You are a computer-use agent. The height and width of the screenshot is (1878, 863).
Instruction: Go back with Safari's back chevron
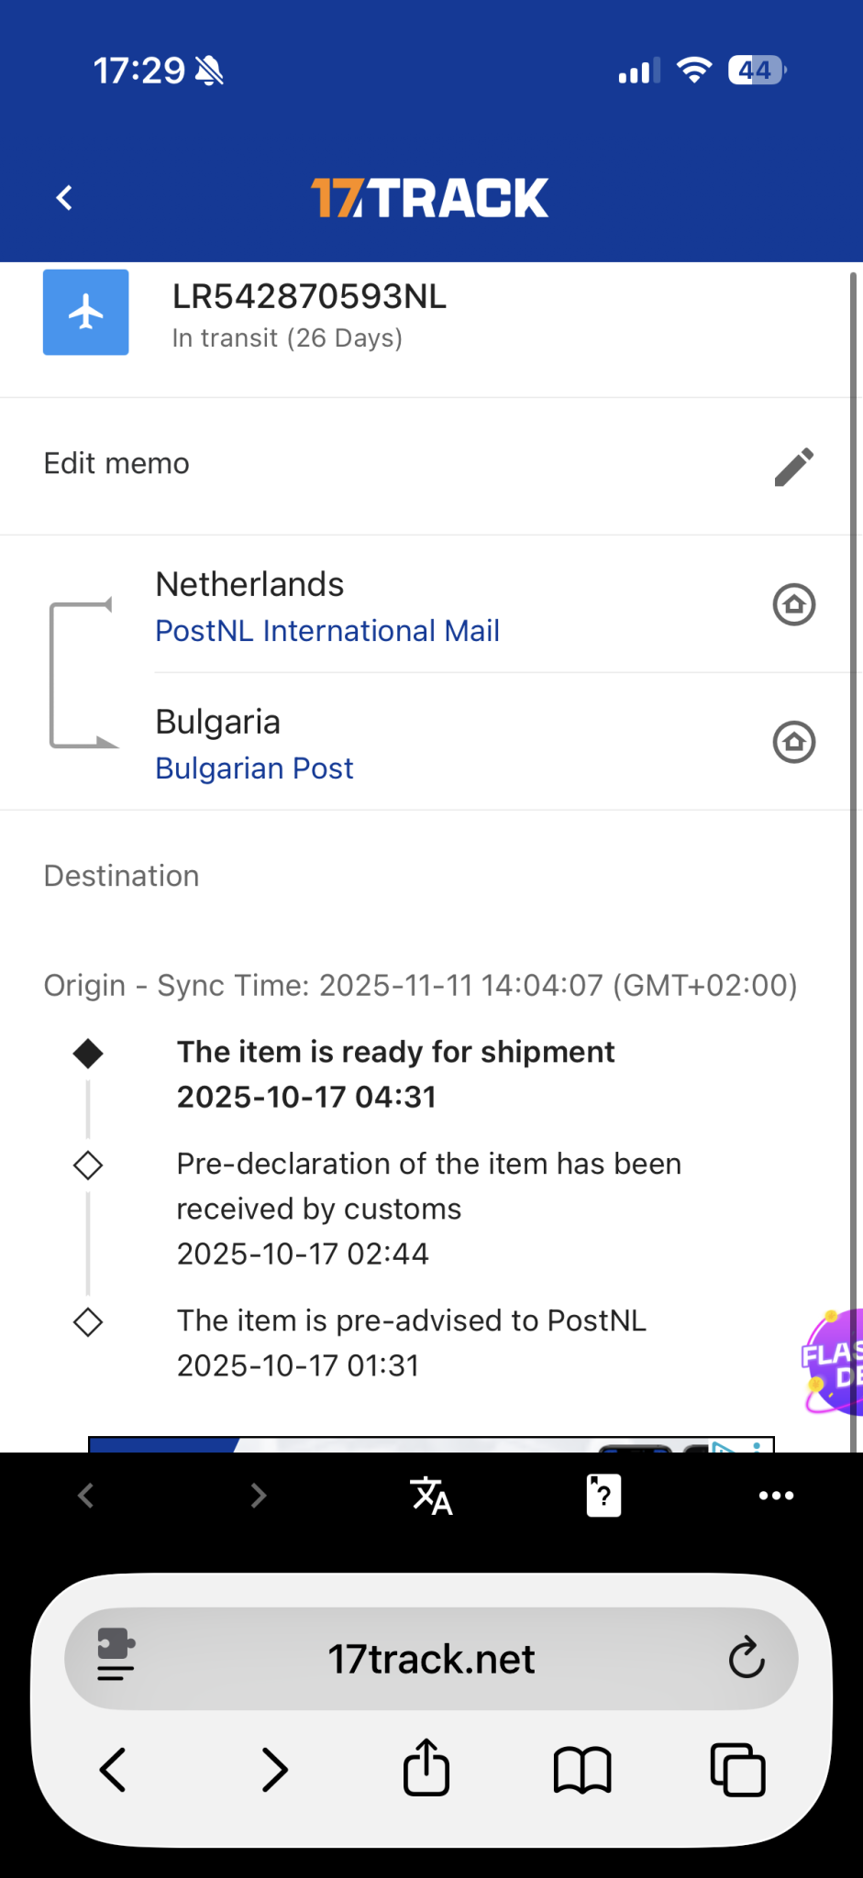point(114,1769)
